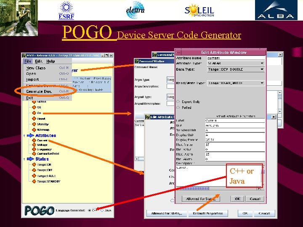Click OK in the Edit Attribute Window
This screenshot has height=227, width=303.
tap(237, 199)
